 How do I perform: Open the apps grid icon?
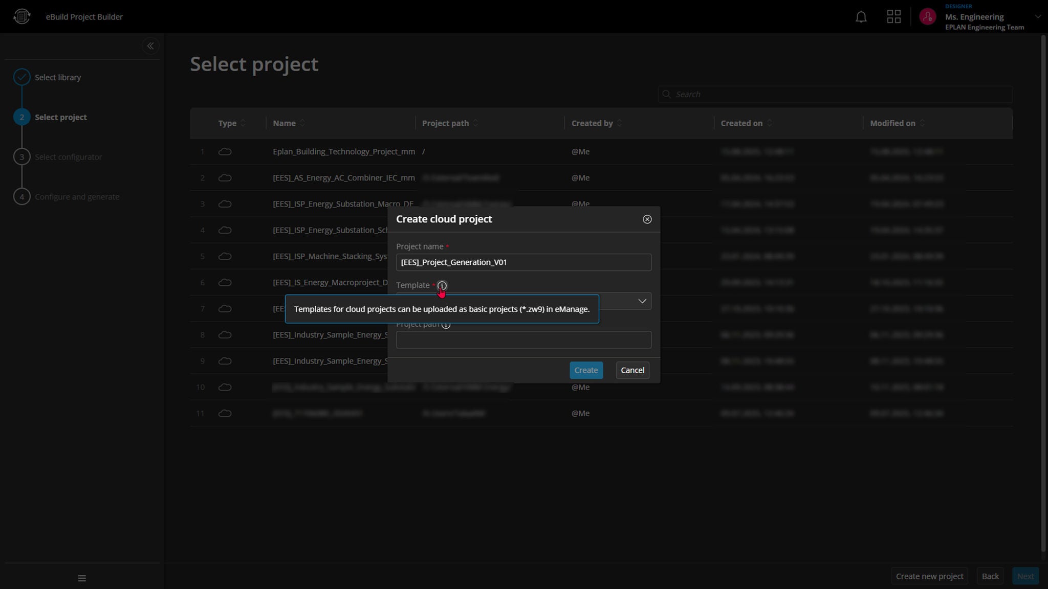[893, 17]
